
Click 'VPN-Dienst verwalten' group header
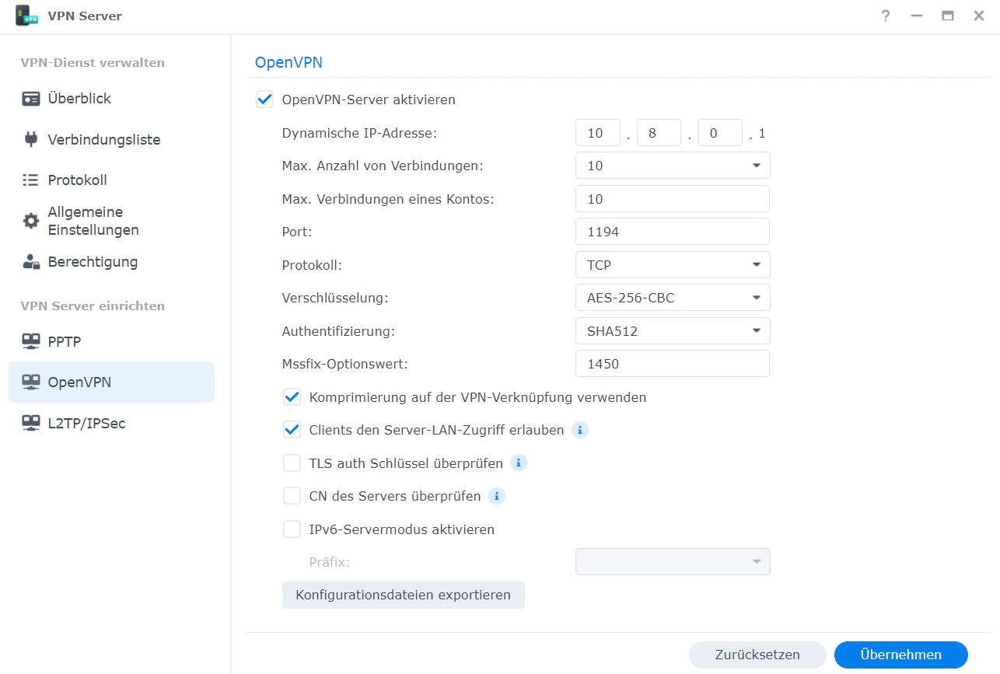click(93, 63)
